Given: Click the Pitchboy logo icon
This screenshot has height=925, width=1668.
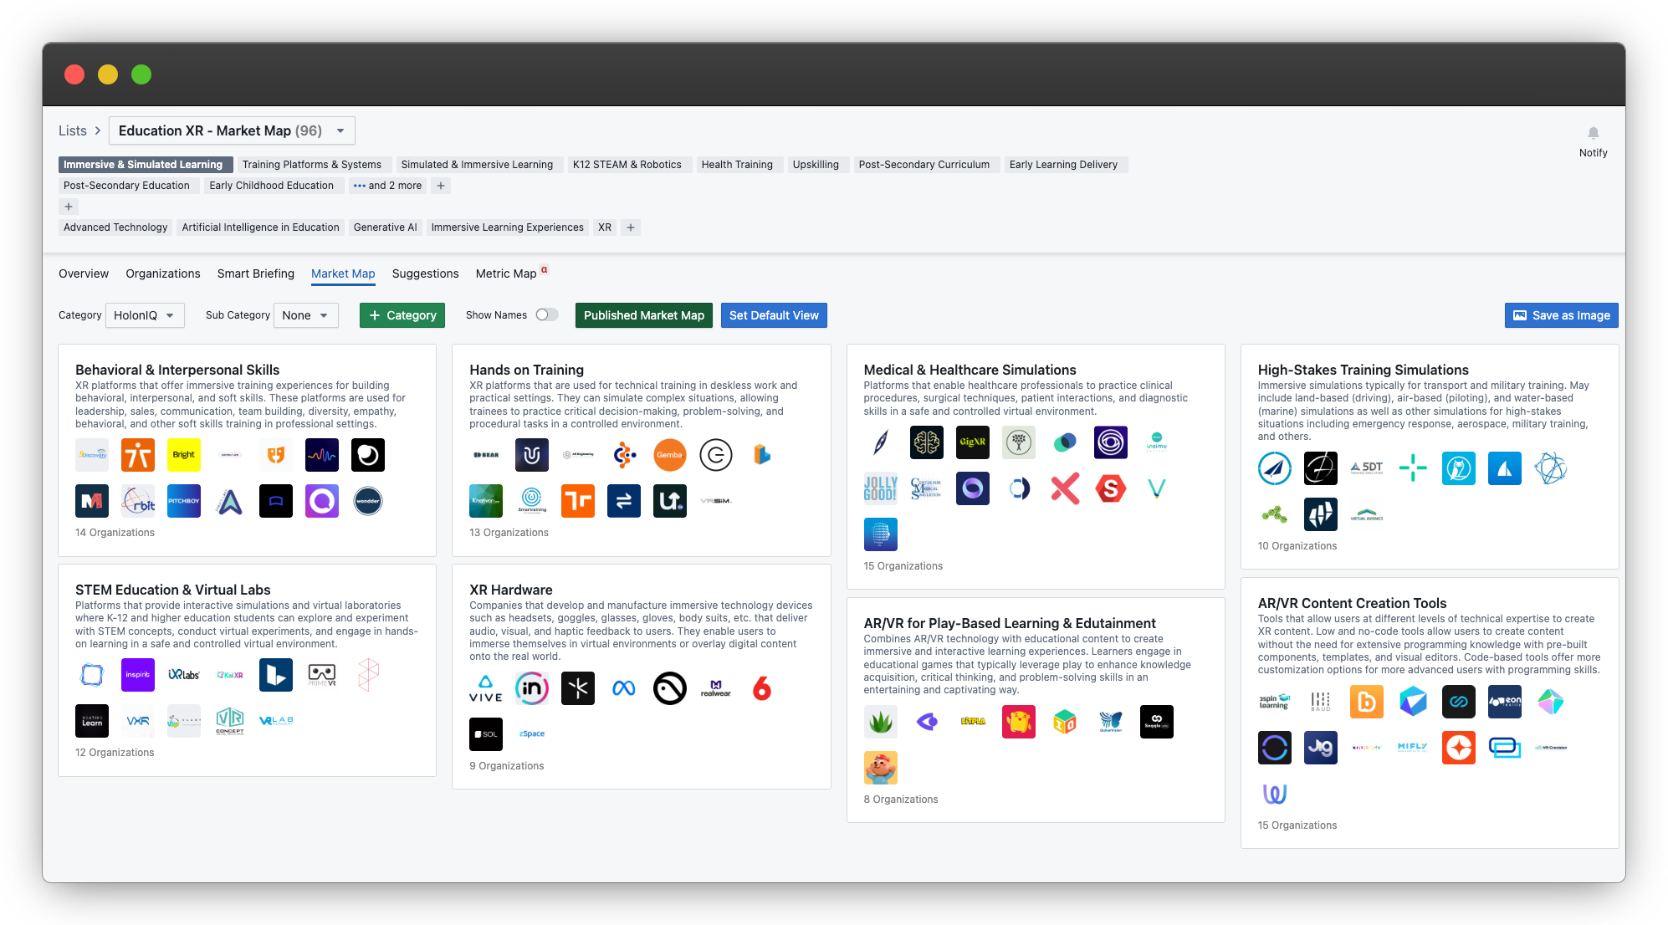Looking at the screenshot, I should [184, 501].
